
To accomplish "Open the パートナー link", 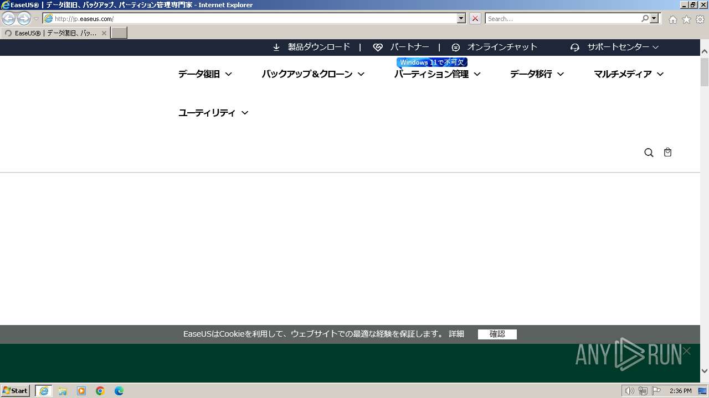I will click(410, 48).
